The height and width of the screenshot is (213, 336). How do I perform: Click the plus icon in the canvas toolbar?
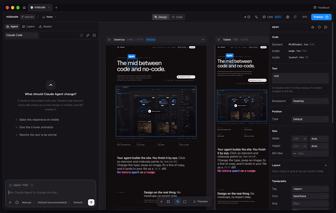click(x=161, y=201)
